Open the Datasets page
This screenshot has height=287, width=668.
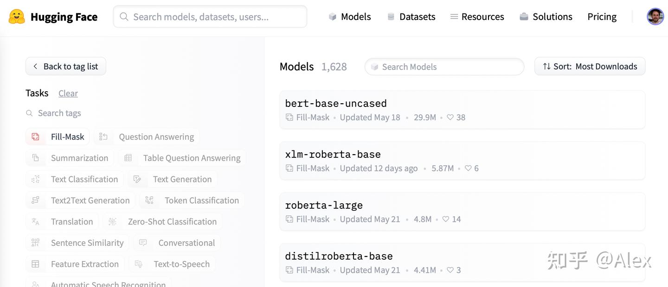pos(411,17)
